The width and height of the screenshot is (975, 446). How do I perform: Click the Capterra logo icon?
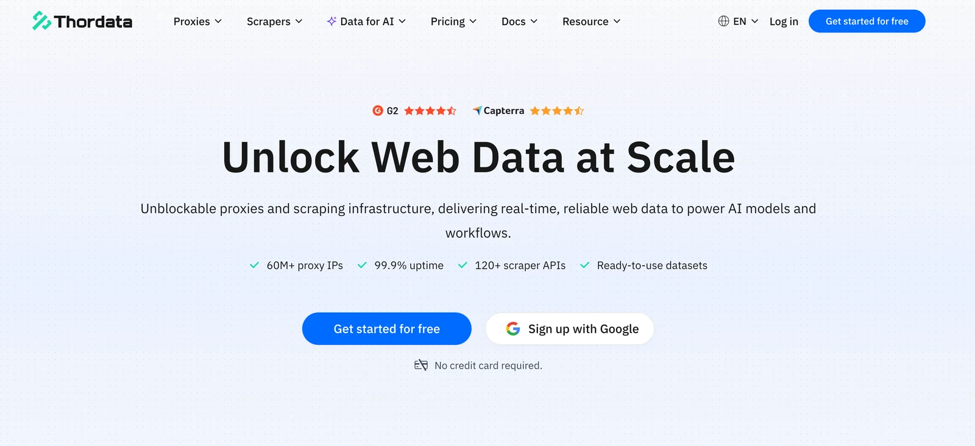point(477,110)
